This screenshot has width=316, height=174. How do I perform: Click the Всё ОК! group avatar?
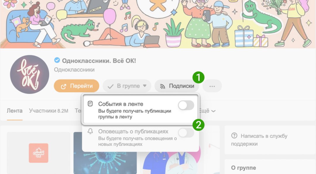[x=30, y=75]
